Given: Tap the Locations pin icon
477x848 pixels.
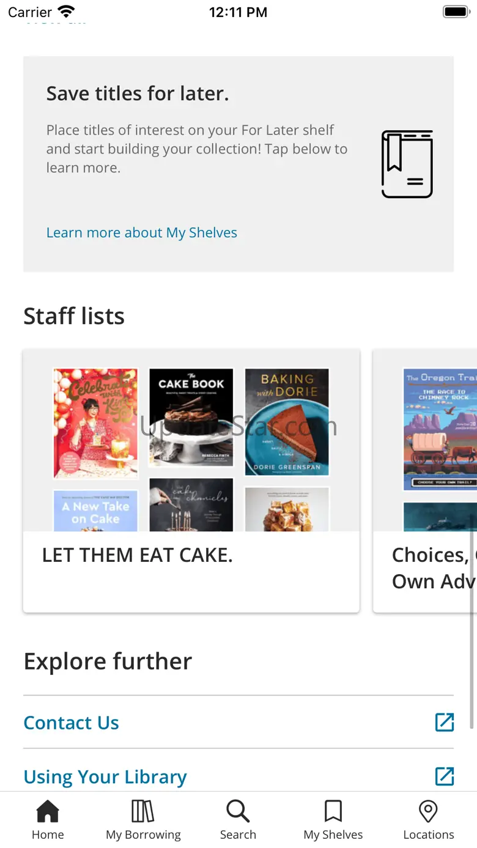Looking at the screenshot, I should pos(428,812).
